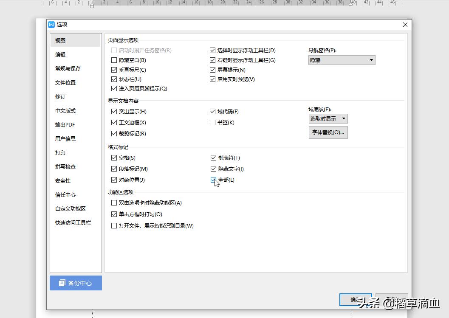Disable the 隐藏文字(I) checkbox
Viewport: 449px width, 318px height.
213,169
